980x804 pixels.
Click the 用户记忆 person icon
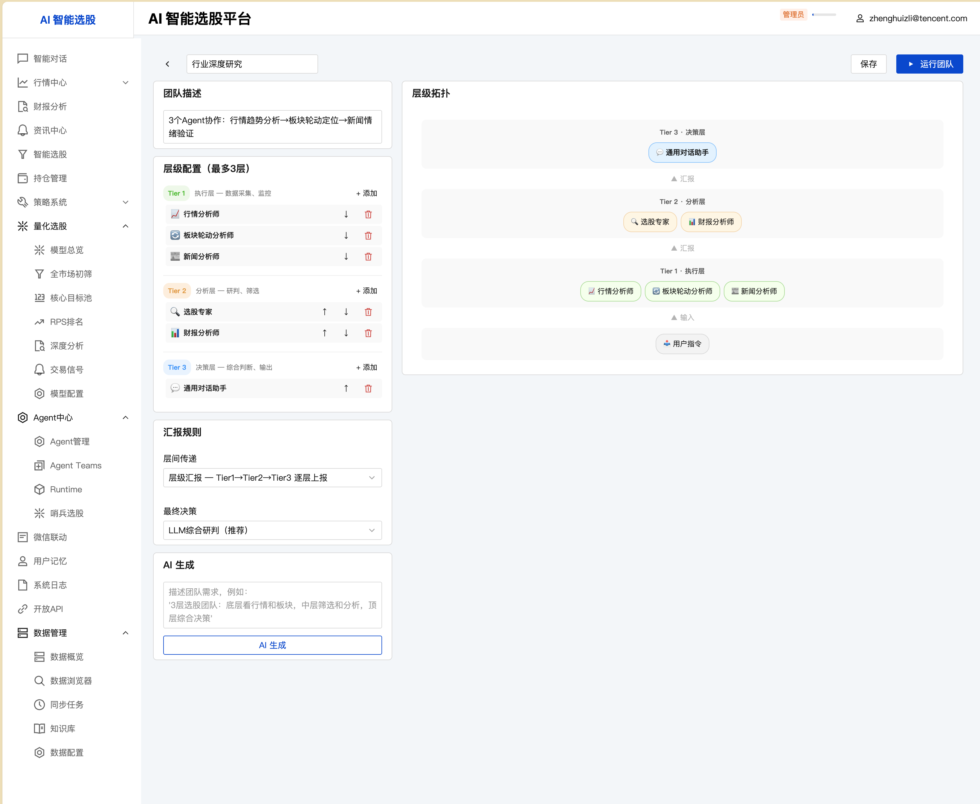pyautogui.click(x=23, y=561)
